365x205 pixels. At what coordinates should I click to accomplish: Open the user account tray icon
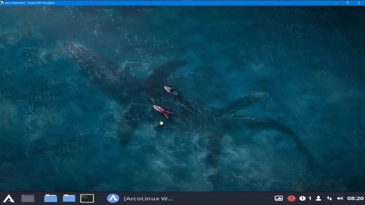click(318, 199)
